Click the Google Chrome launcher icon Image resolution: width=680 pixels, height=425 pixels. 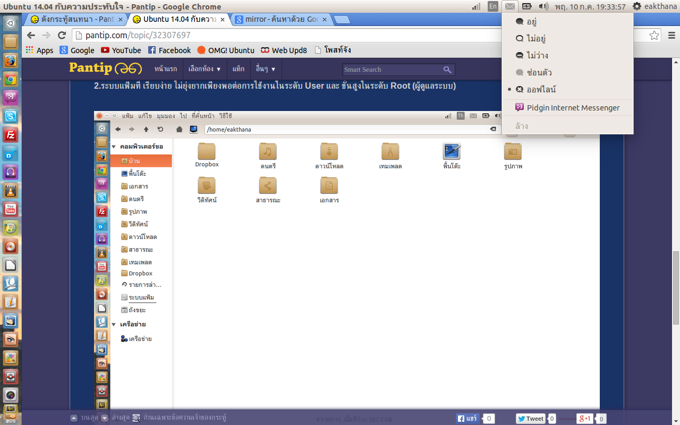[11, 79]
